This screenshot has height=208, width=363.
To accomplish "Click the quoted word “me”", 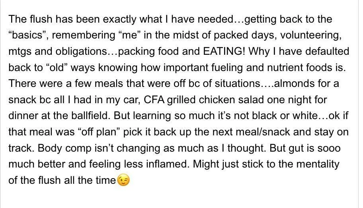I will (x=129, y=35).
